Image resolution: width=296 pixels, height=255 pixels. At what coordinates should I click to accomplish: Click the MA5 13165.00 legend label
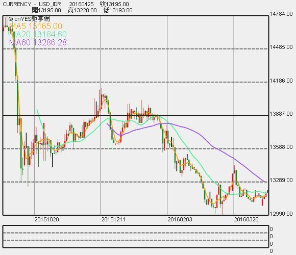pyautogui.click(x=36, y=26)
